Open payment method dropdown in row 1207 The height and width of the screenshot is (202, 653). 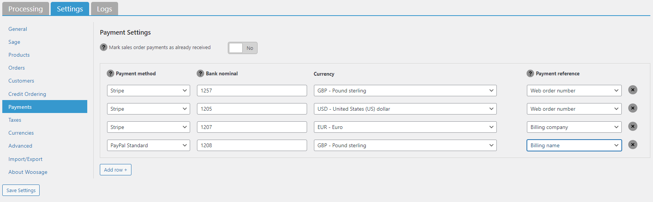(x=149, y=127)
